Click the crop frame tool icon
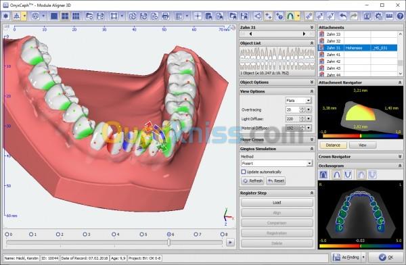 point(114,16)
